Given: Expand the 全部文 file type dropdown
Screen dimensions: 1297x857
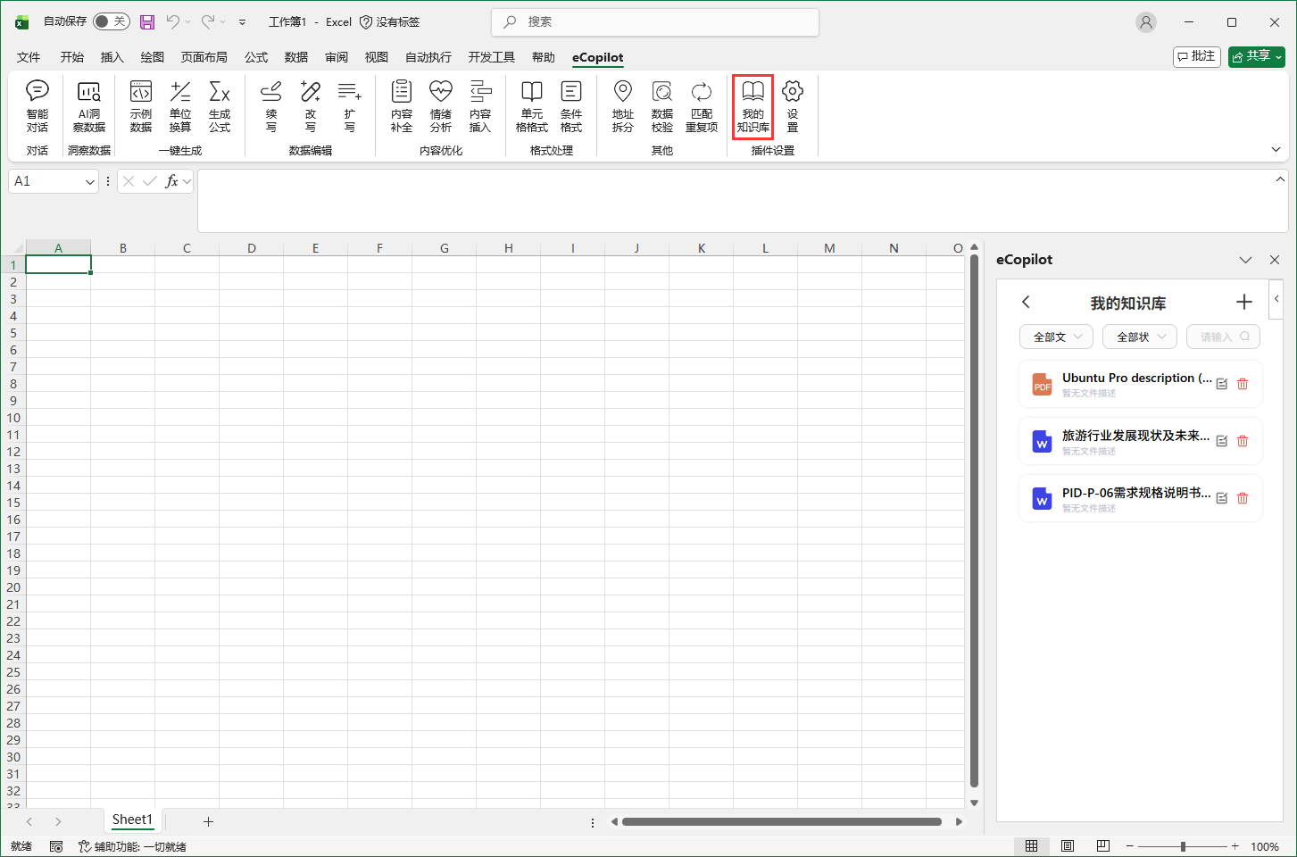Looking at the screenshot, I should [x=1056, y=337].
